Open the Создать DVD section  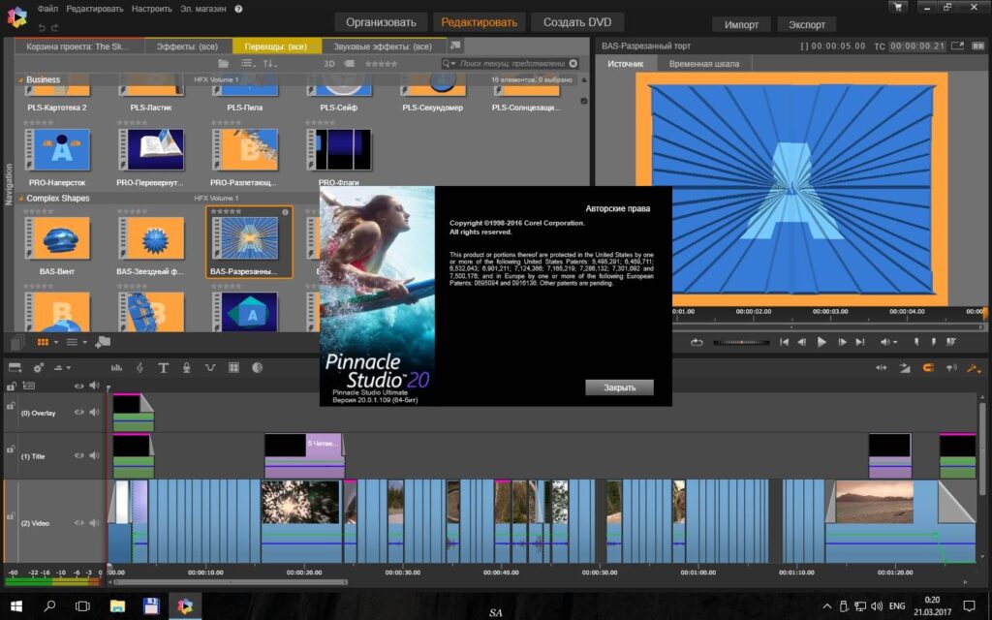click(577, 22)
